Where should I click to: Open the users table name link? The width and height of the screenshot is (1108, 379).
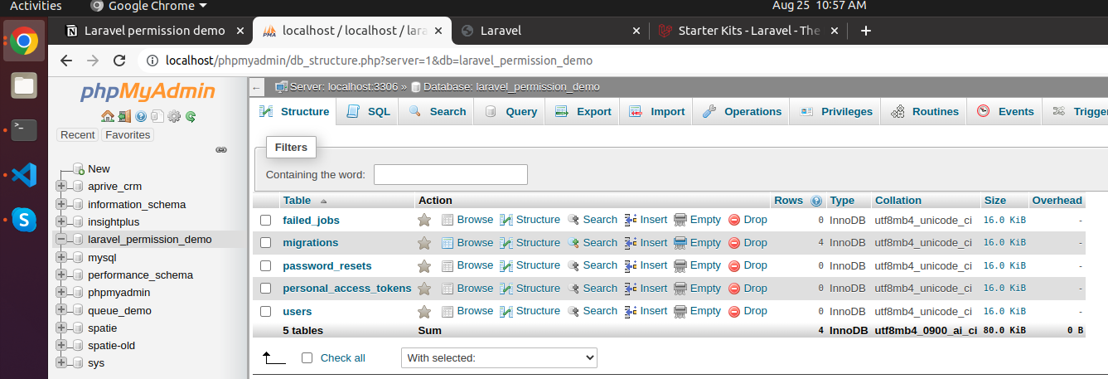point(298,312)
